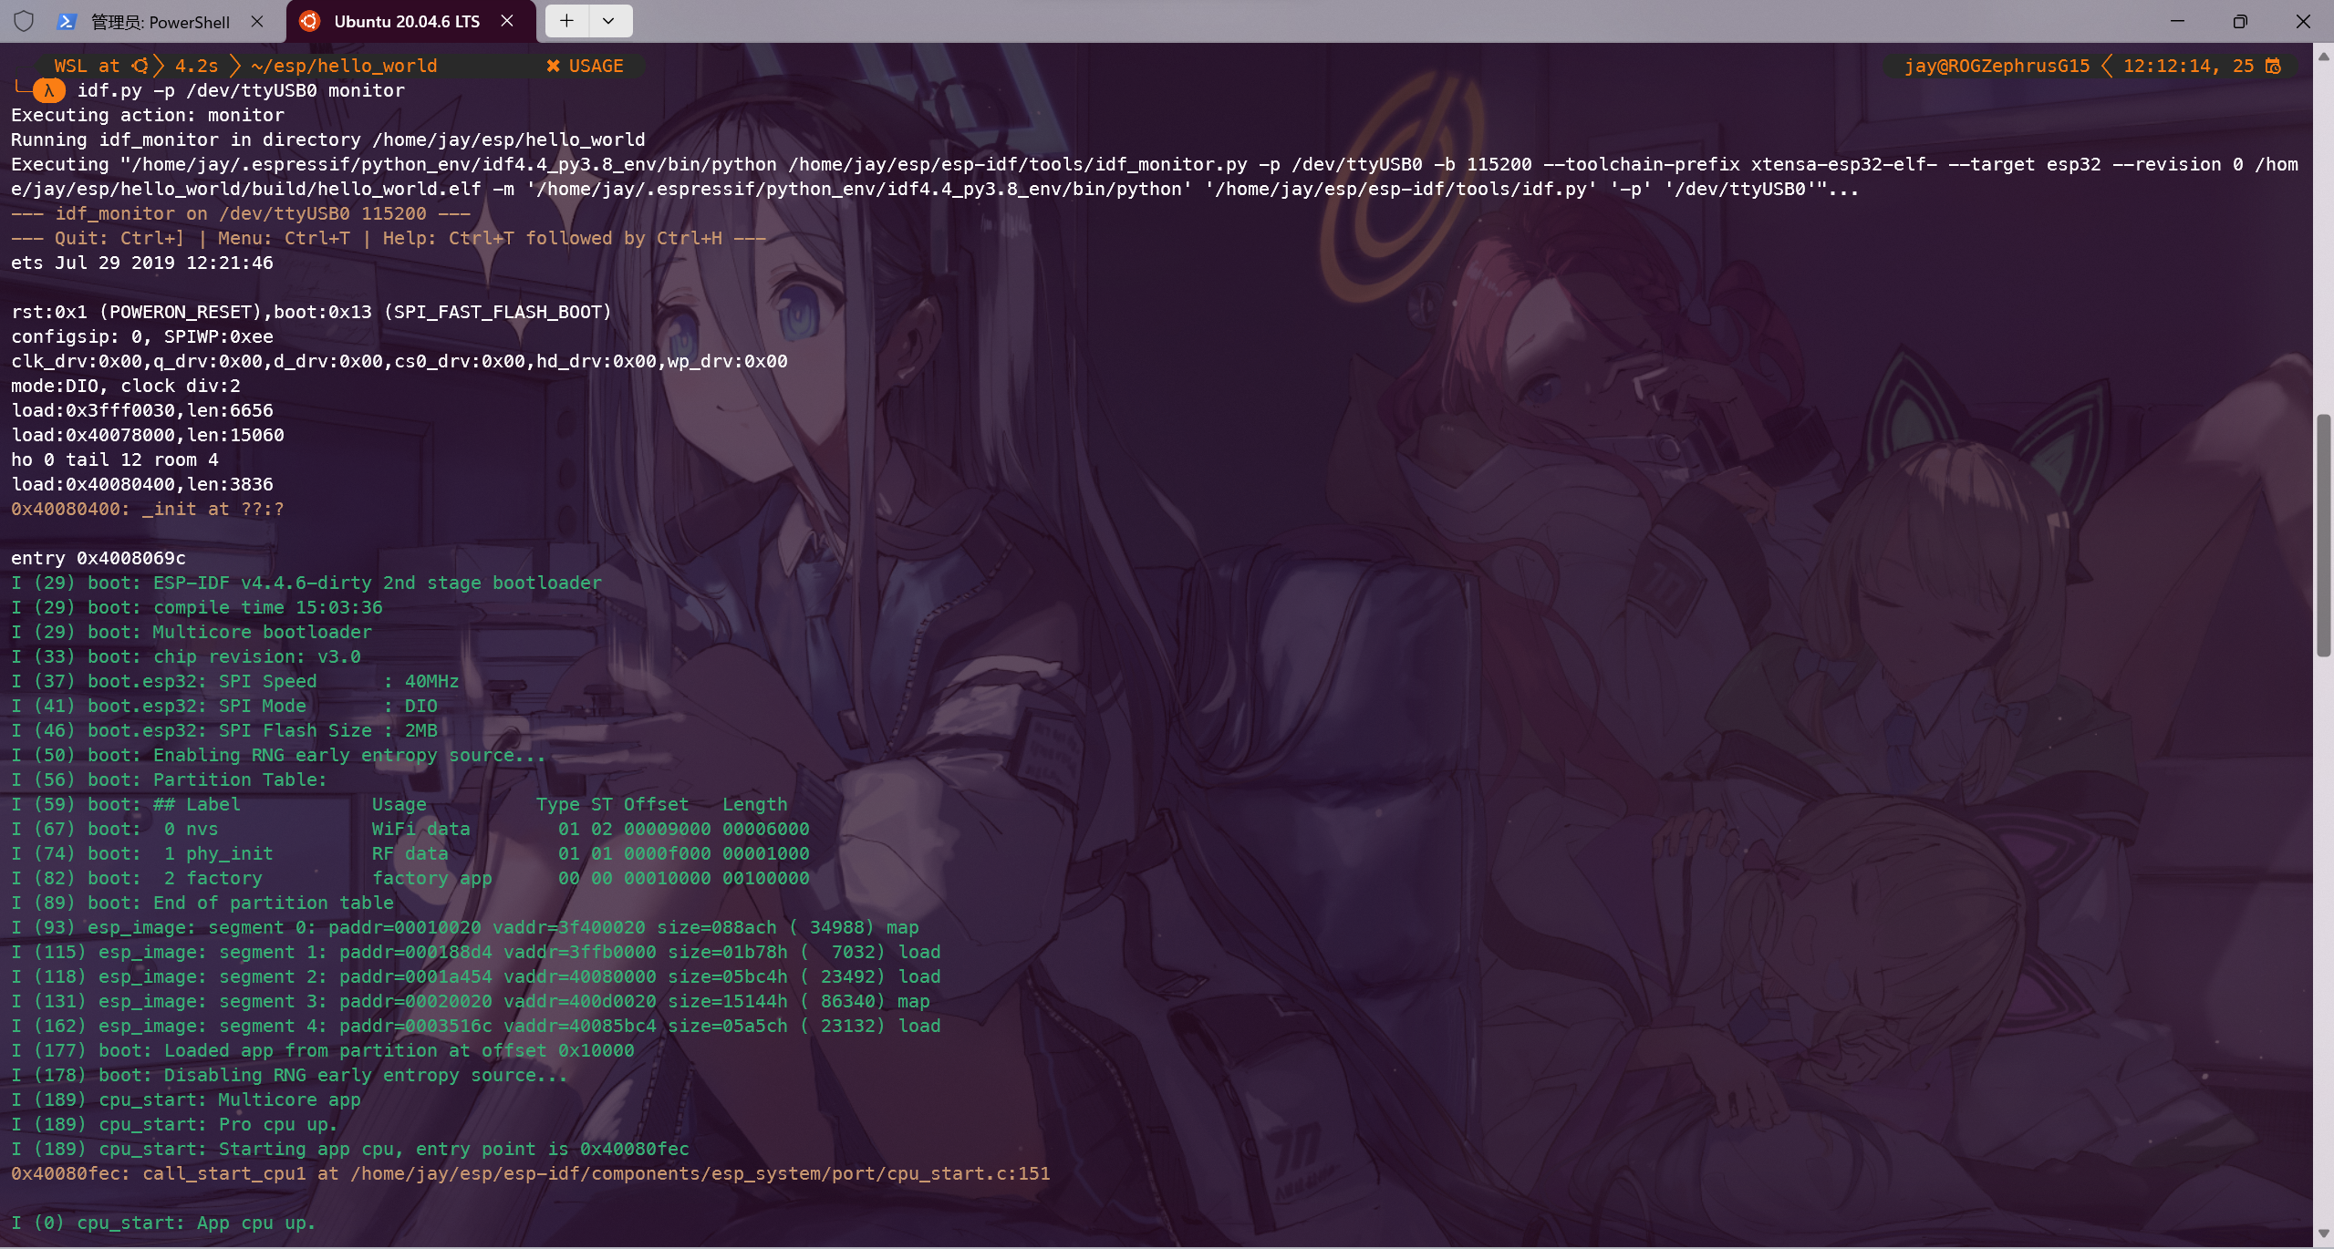The width and height of the screenshot is (2334, 1249).
Task: Close the Ubuntu 20.04.6 LTS tab
Action: [507, 21]
